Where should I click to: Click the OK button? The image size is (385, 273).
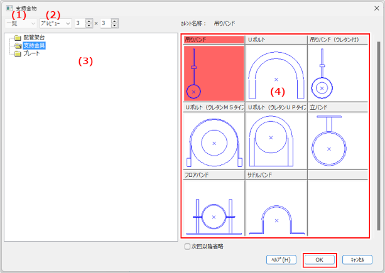tap(320, 259)
